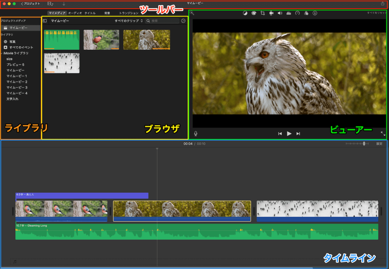Go back via the プロジェクト button
The width and height of the screenshot is (389, 269).
(x=30, y=4)
